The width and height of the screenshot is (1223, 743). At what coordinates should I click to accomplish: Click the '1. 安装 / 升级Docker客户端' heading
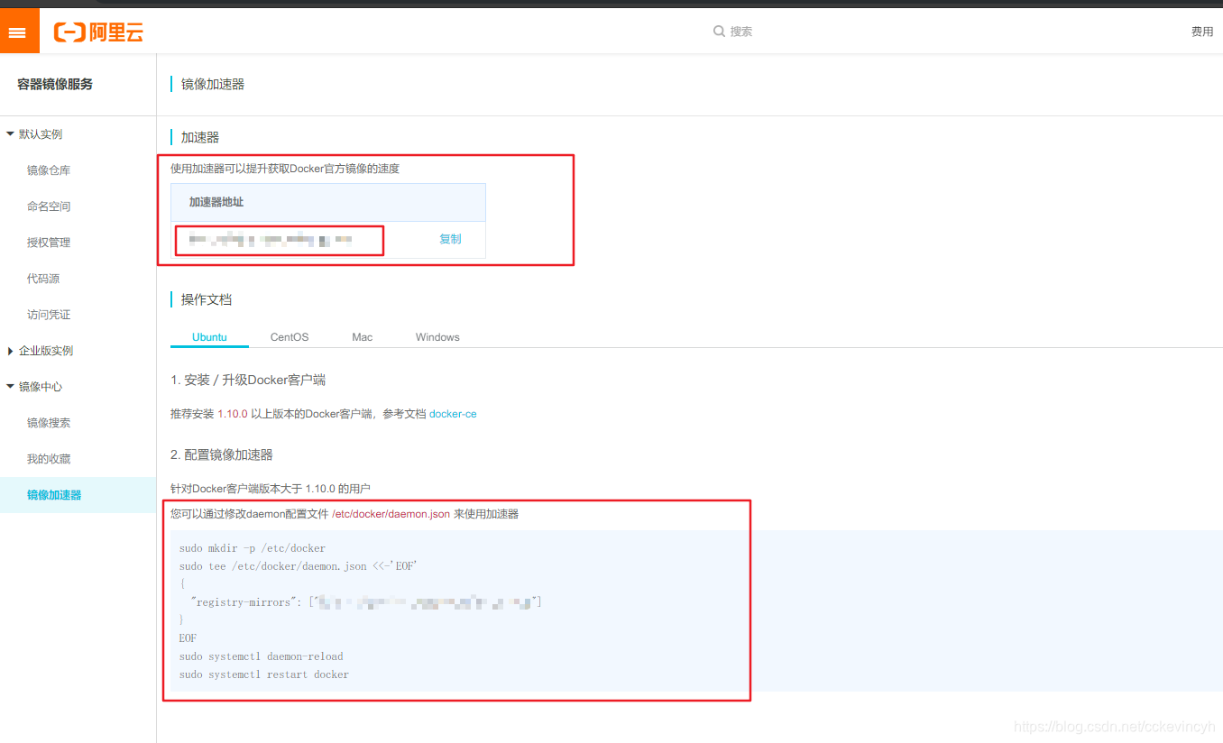point(248,381)
